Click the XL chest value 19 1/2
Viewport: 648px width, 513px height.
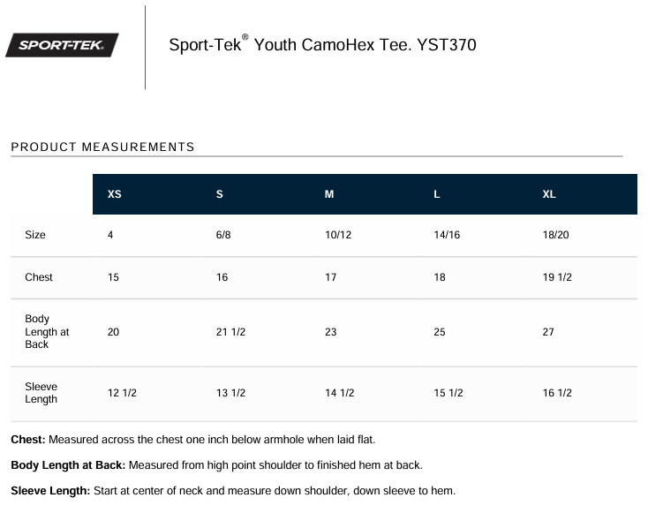(x=557, y=277)
